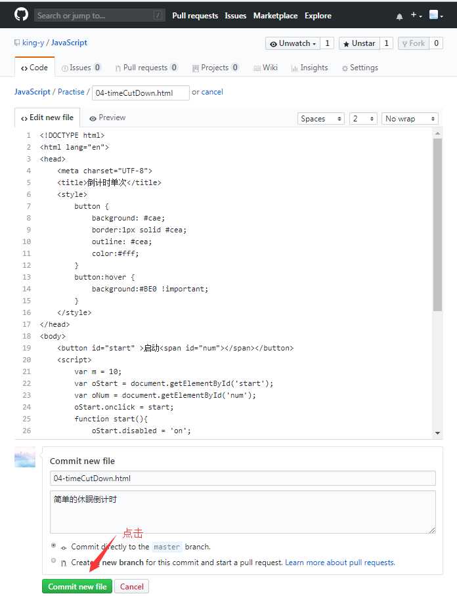Click Issues in the top navigation

coord(235,16)
